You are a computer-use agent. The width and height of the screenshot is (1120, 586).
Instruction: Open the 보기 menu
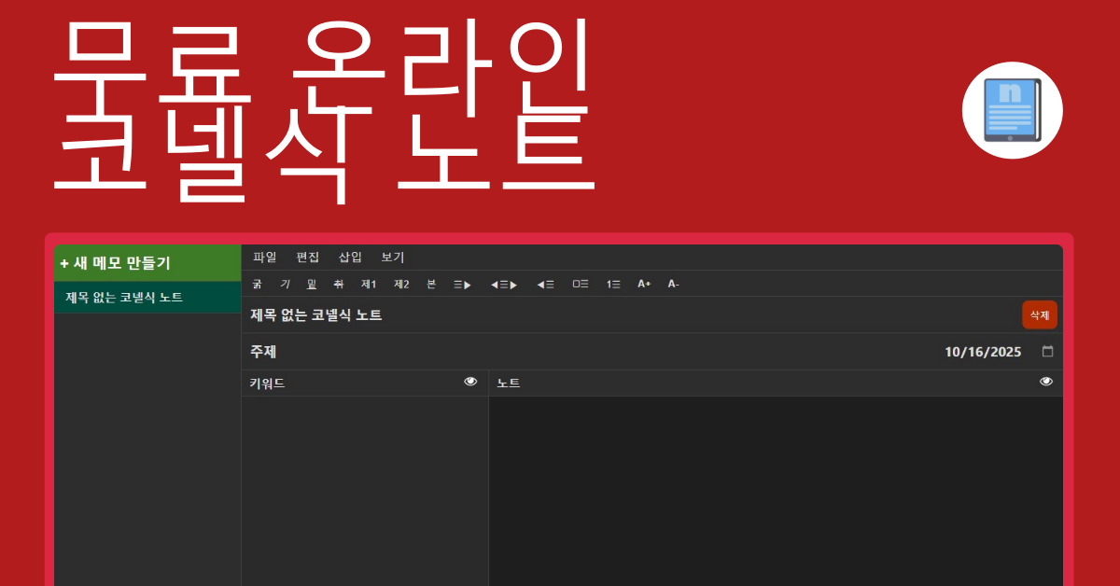click(393, 258)
